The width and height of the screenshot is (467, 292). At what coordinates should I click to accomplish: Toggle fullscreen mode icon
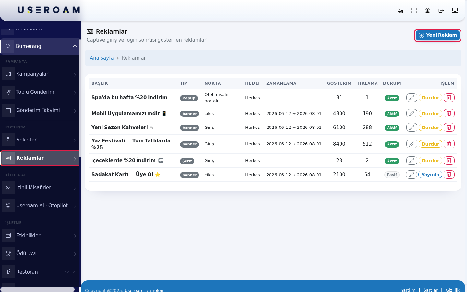click(414, 11)
